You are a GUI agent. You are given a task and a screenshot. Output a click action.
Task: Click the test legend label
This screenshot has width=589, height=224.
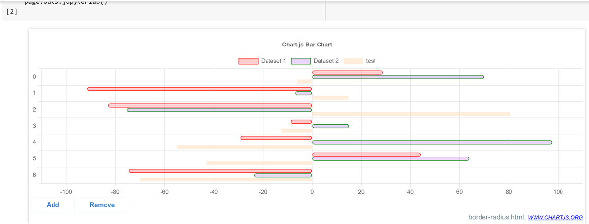[x=371, y=61]
